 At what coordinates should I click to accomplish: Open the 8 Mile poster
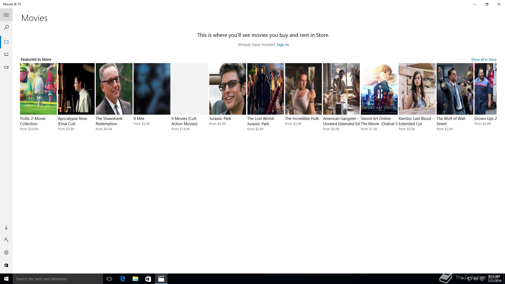[x=152, y=89]
